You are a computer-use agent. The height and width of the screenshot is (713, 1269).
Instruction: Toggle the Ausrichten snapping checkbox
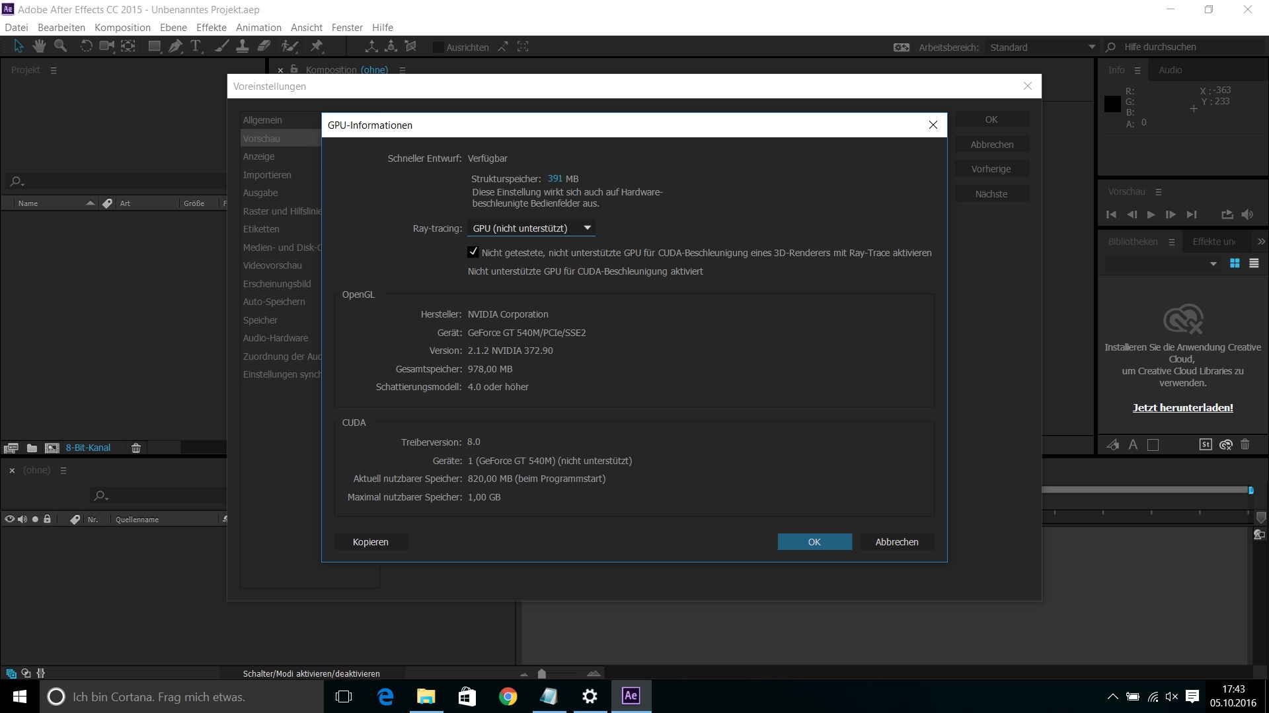pyautogui.click(x=438, y=48)
